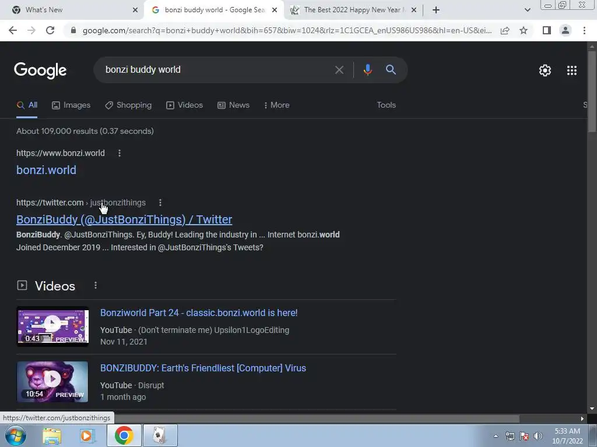This screenshot has height=447, width=597.
Task: Click the About 109,000 results text
Action: click(85, 131)
